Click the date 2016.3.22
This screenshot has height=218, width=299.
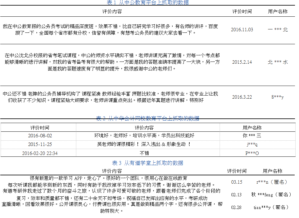(242, 97)
